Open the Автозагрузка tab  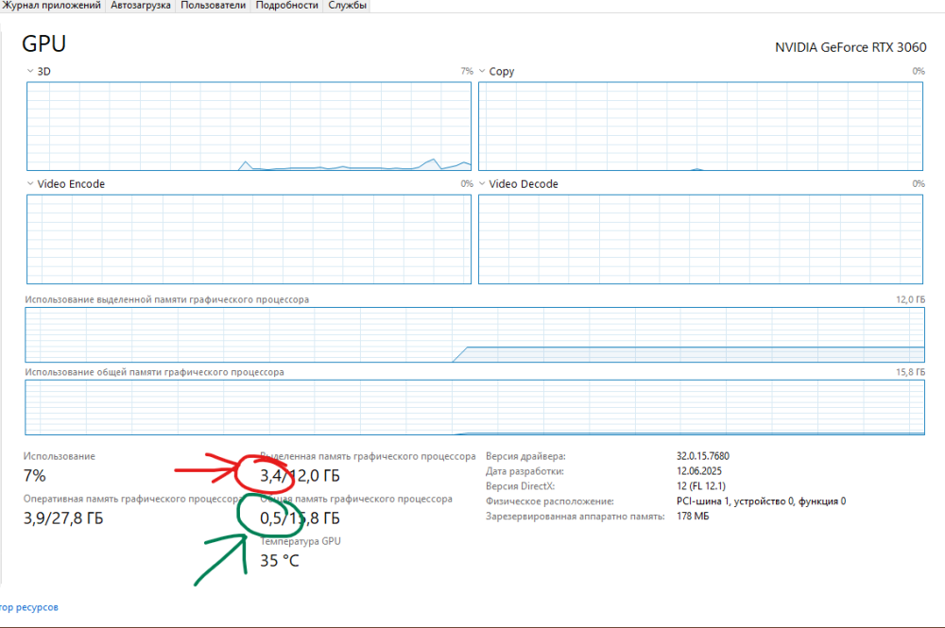point(141,6)
